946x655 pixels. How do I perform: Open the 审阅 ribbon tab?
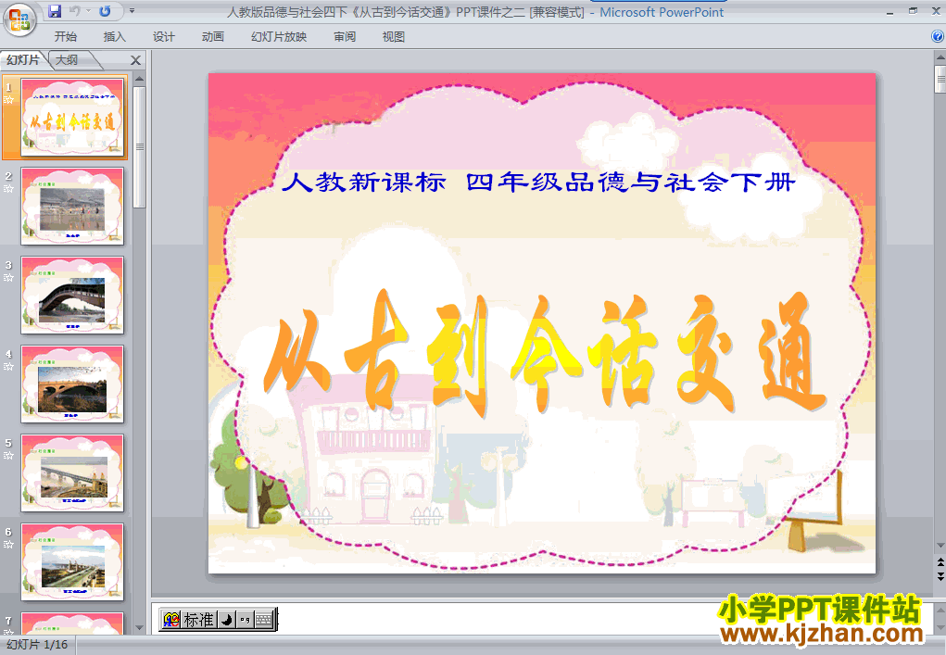(x=345, y=37)
